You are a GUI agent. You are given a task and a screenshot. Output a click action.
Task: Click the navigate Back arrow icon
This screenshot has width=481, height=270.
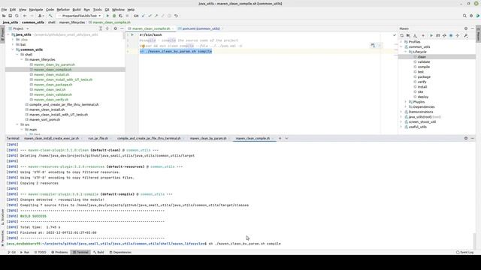[25, 16]
